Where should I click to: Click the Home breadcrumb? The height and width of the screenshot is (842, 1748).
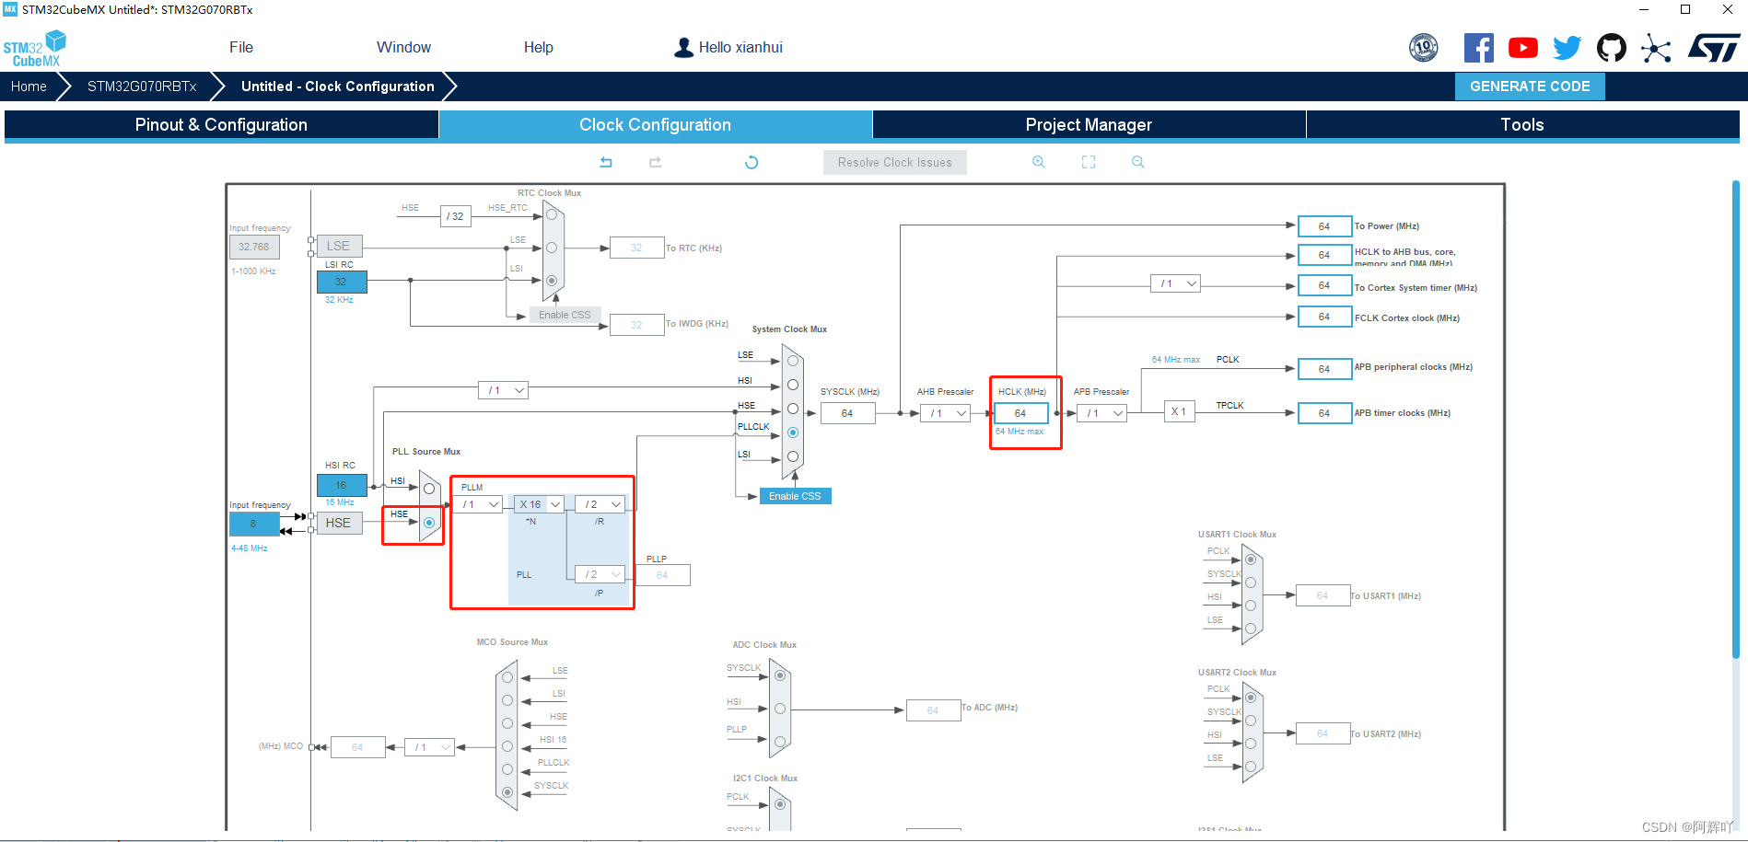(29, 87)
